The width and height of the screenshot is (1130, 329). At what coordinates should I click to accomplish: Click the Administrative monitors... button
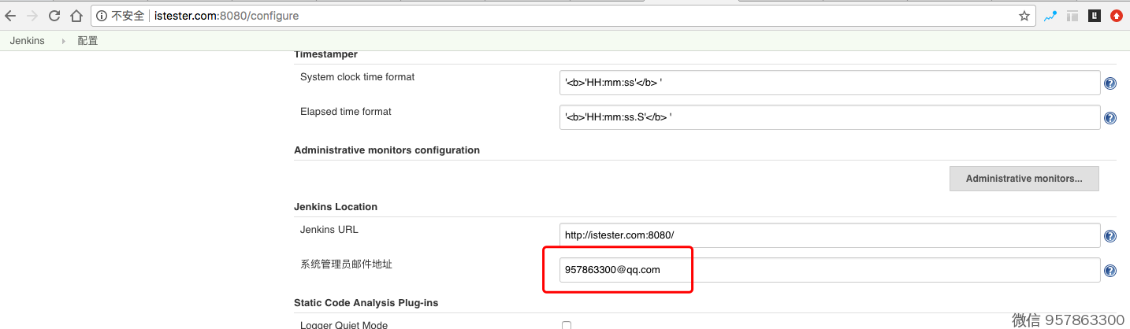point(1024,179)
